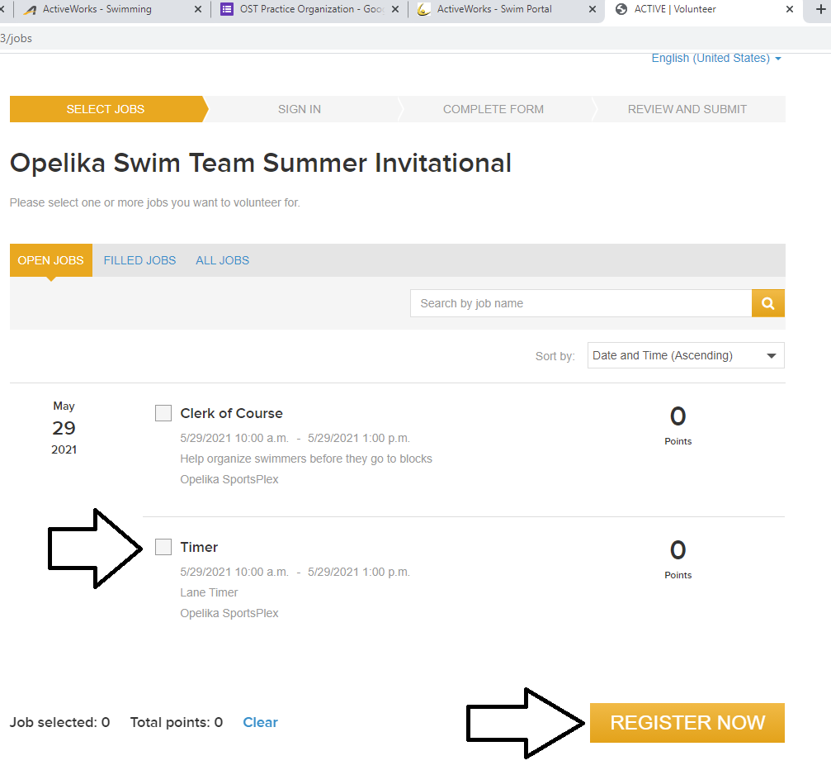The width and height of the screenshot is (831, 770).
Task: Click the Search by job name field
Action: (580, 303)
